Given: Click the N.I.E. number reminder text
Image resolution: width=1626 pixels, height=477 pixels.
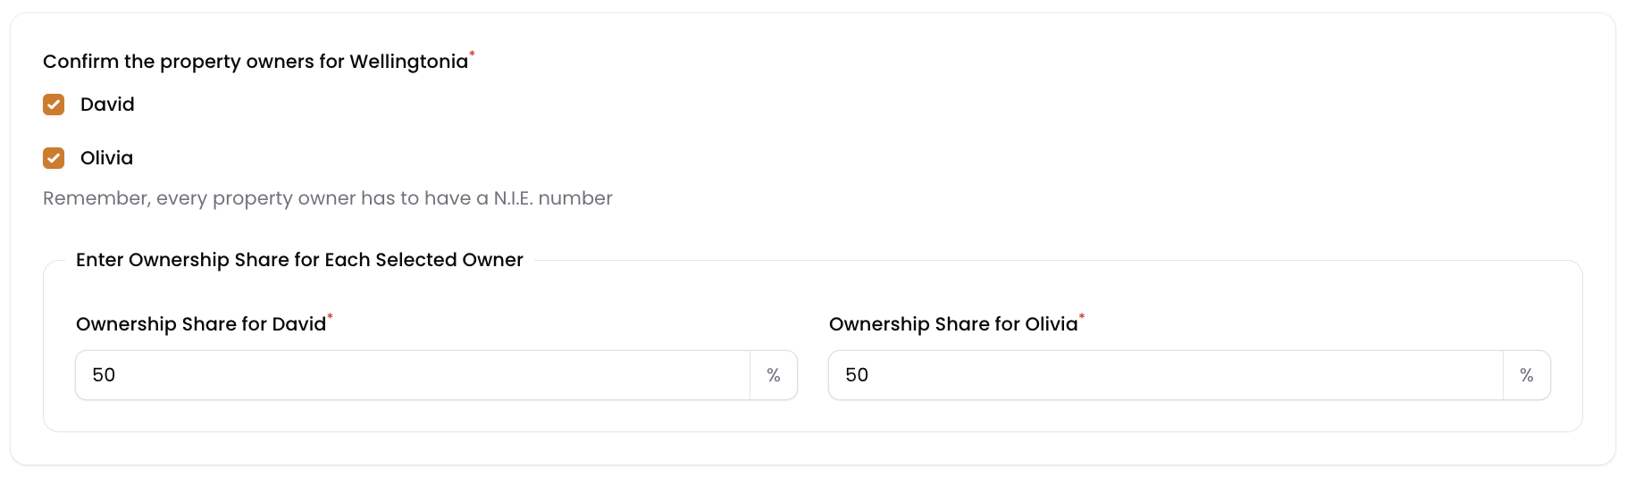Looking at the screenshot, I should (x=327, y=198).
